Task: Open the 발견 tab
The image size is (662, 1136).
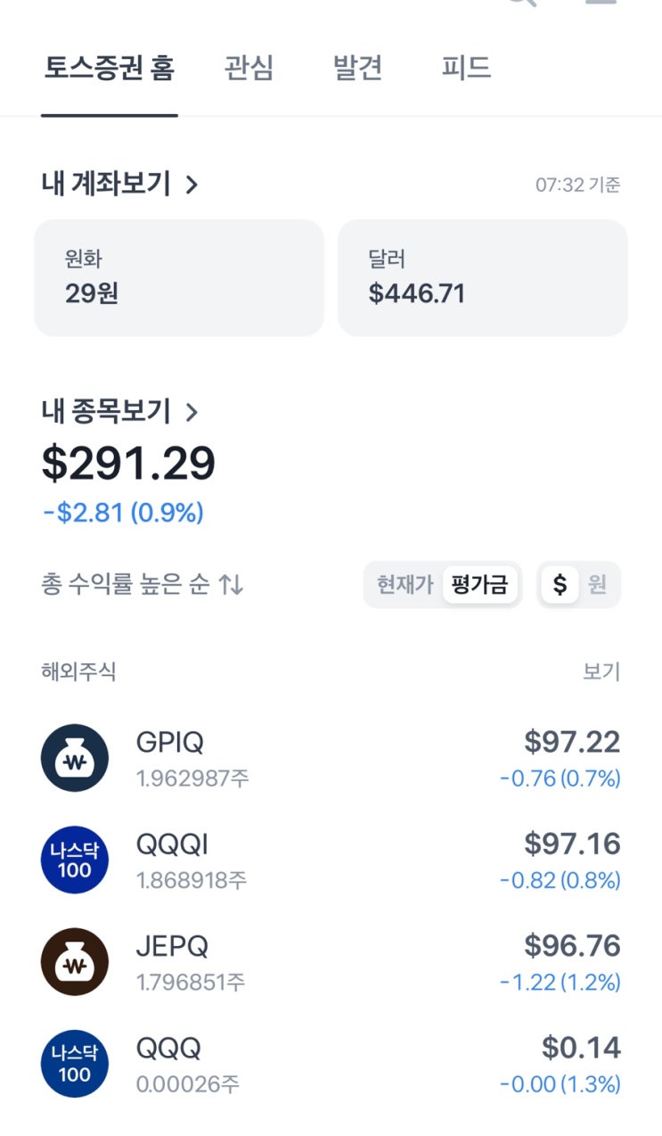Action: pyautogui.click(x=358, y=69)
